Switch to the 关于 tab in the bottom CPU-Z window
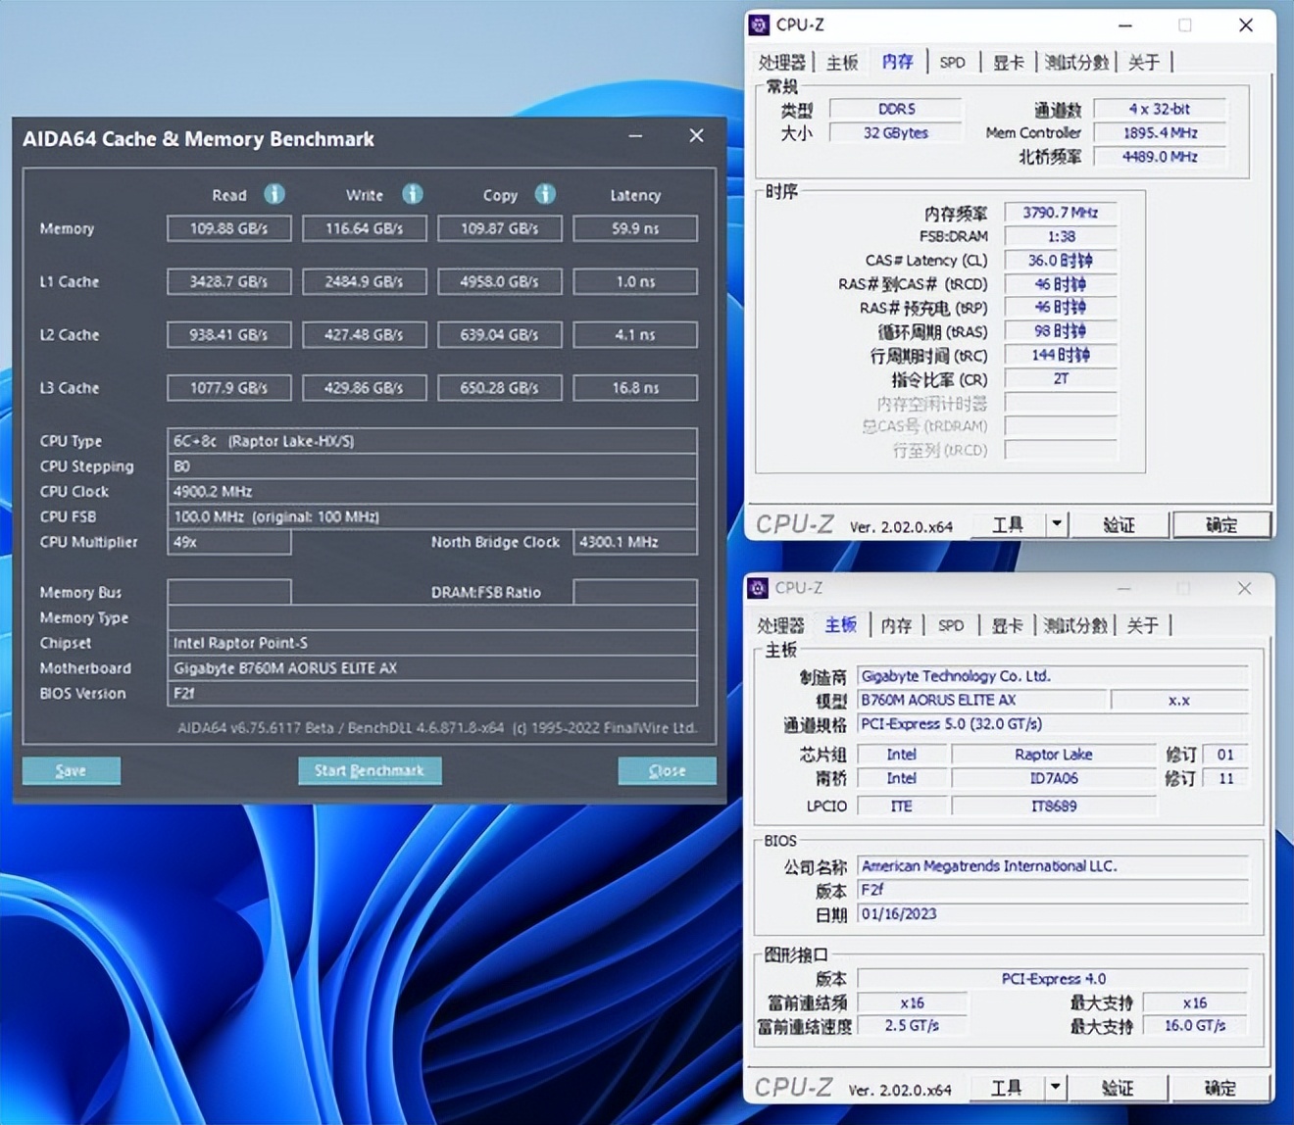 point(1143,624)
